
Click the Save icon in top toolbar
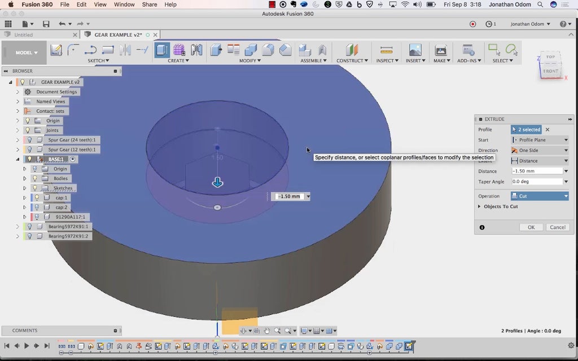tap(46, 24)
